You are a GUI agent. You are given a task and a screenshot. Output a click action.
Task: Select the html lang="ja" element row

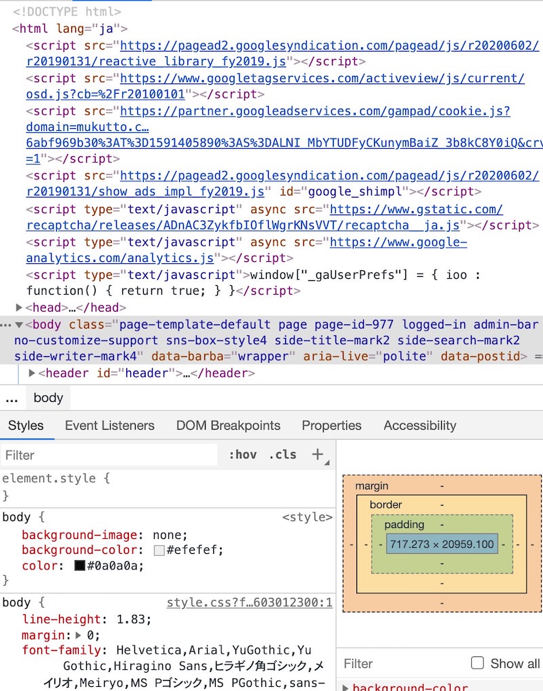(x=70, y=29)
